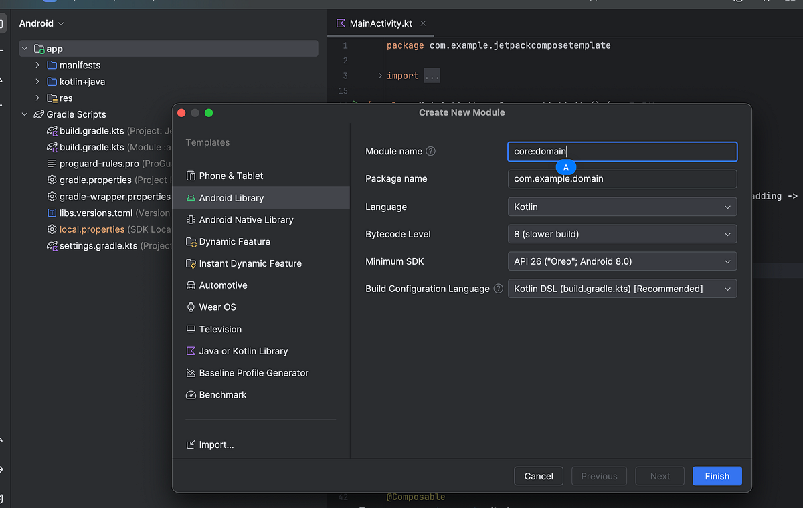Collapse the Gradle Scripts node
The height and width of the screenshot is (508, 803).
click(x=25, y=114)
